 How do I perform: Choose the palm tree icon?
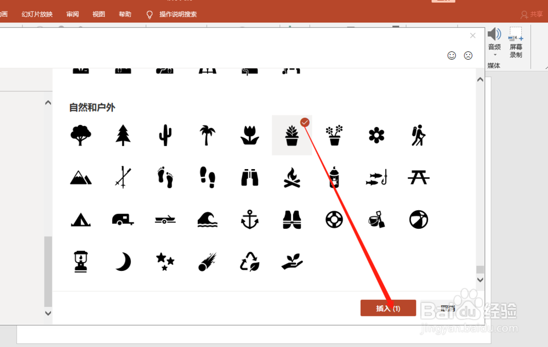point(207,135)
